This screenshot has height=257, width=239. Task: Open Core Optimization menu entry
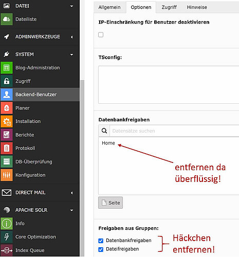[35, 237]
